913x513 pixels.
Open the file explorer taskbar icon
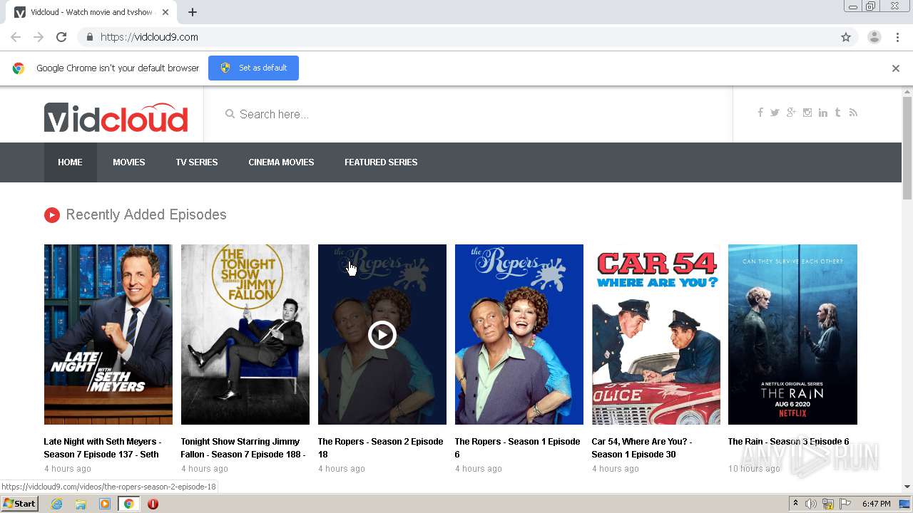pos(81,504)
